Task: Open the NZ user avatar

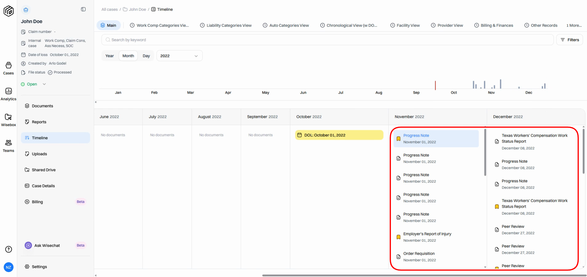Action: pyautogui.click(x=9, y=267)
